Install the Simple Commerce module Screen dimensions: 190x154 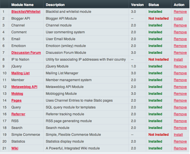pos(178,135)
